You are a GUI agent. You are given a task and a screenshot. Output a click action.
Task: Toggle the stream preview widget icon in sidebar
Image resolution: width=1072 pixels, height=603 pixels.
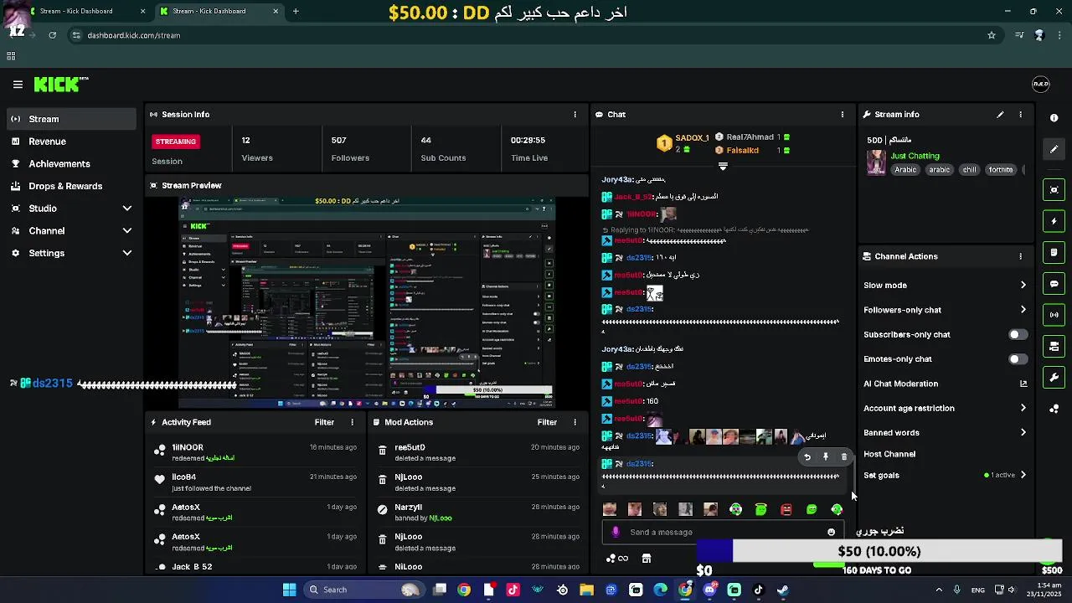(x=1054, y=190)
